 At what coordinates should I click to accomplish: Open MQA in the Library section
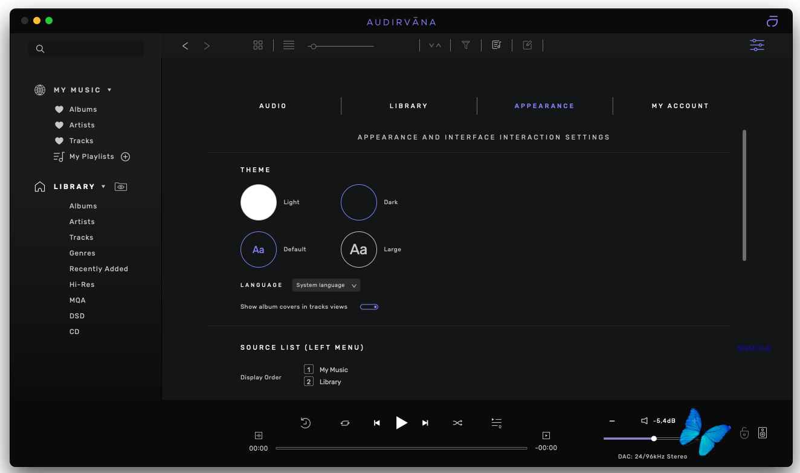click(78, 300)
